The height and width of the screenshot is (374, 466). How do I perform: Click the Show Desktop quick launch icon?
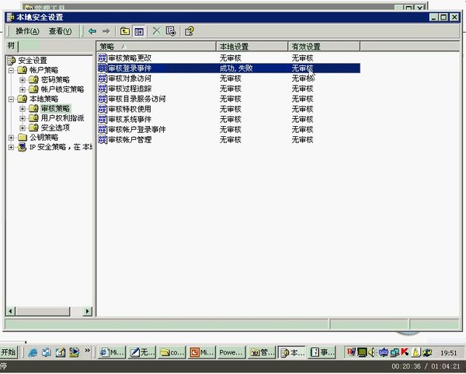(61, 352)
